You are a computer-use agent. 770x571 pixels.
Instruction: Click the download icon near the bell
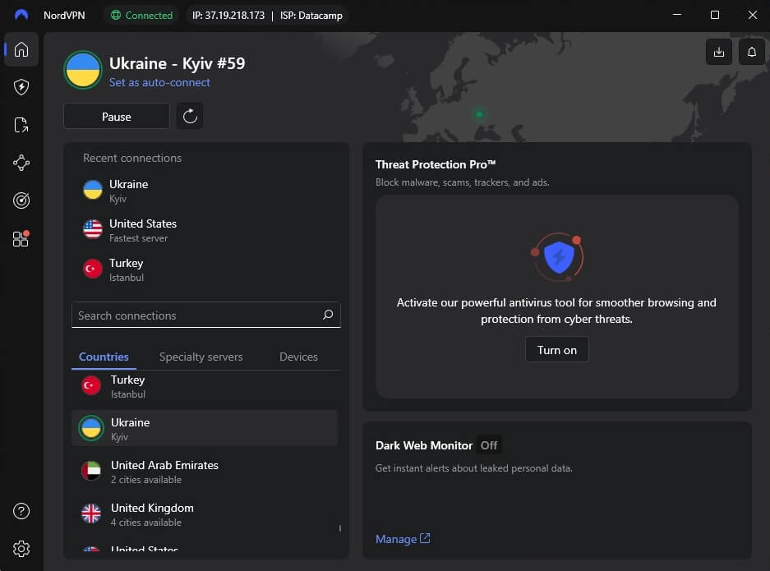click(x=718, y=51)
